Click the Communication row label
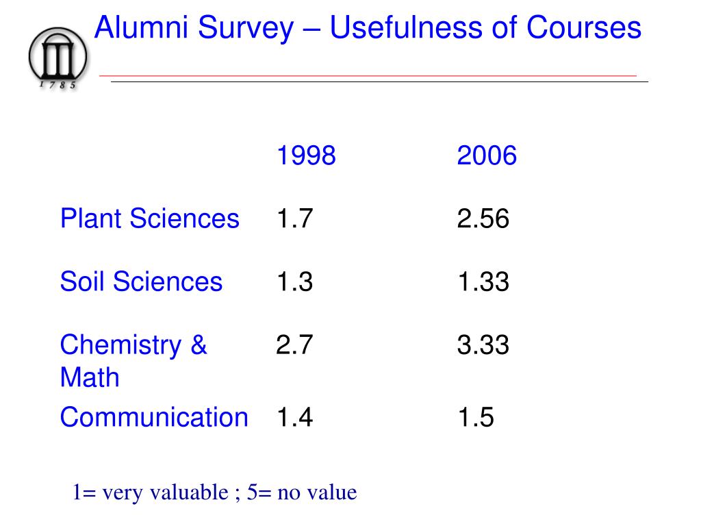Viewport: 701px width, 526px height. click(x=154, y=417)
